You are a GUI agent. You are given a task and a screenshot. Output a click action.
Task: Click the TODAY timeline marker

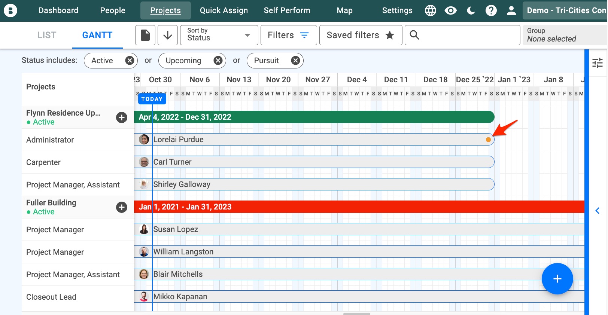tap(152, 99)
